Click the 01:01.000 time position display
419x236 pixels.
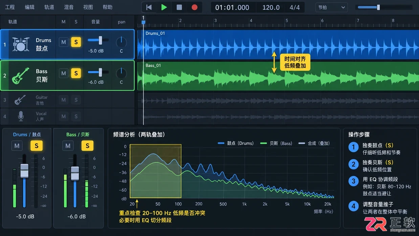(232, 7)
